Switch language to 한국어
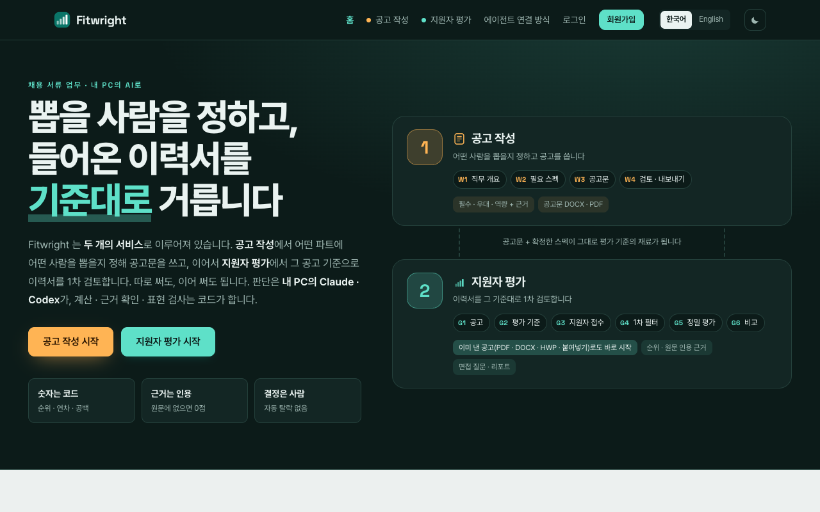820x512 pixels. tap(676, 20)
